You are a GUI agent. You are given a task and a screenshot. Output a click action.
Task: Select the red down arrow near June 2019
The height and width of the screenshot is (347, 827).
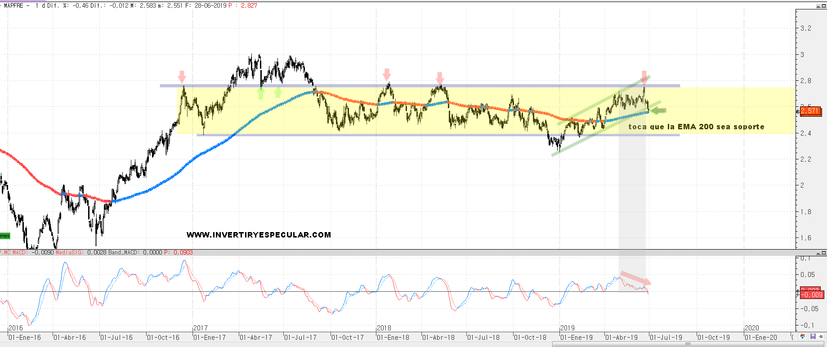point(644,77)
